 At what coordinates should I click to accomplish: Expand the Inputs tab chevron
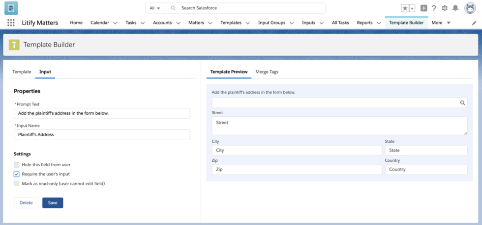coord(322,23)
